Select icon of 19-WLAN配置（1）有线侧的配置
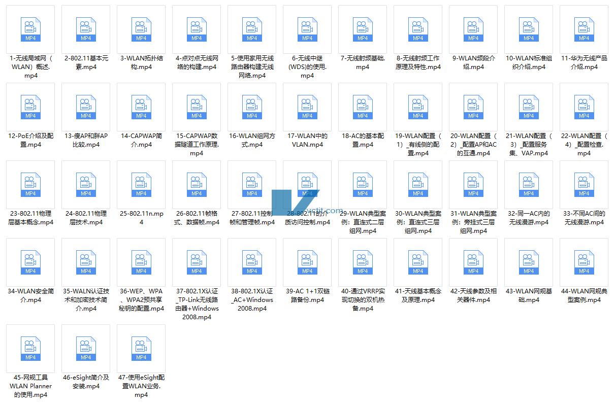The width and height of the screenshot is (616, 405). click(x=418, y=107)
